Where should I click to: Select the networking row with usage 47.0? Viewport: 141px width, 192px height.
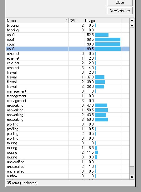coord(68,105)
